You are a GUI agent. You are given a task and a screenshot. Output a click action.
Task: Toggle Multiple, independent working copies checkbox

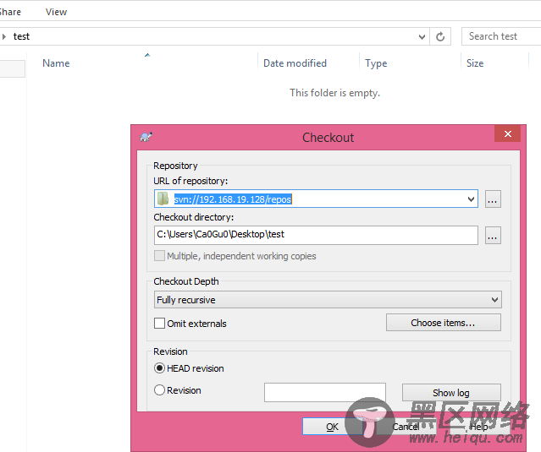[x=159, y=256]
